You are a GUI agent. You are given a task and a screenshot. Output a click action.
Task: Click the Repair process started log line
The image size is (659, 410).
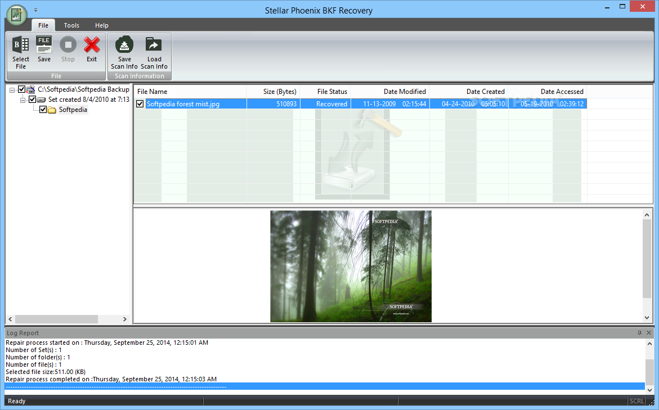(x=107, y=343)
